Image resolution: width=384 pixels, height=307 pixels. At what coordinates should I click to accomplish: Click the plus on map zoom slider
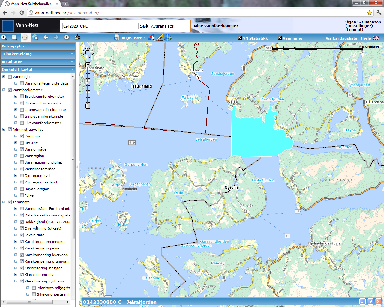tap(88, 65)
